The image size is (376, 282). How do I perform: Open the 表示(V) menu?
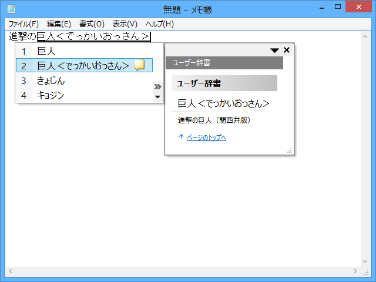125,24
